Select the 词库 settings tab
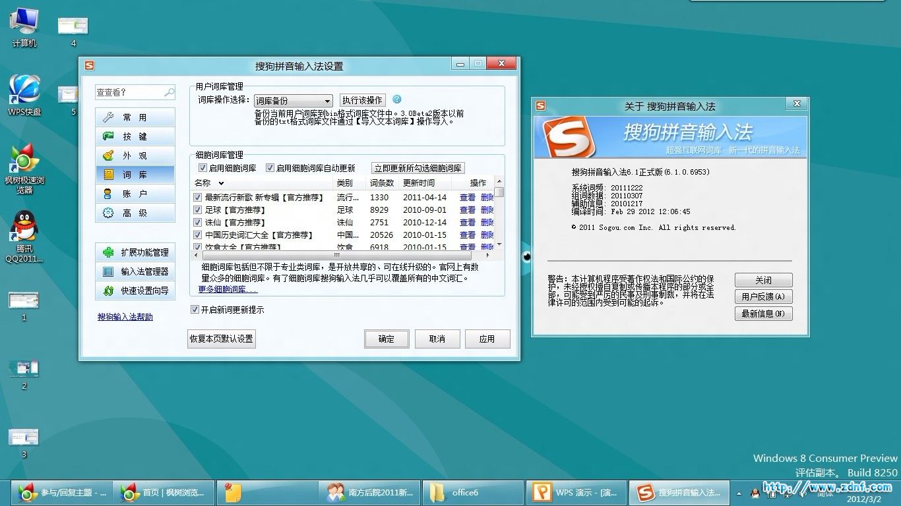The image size is (901, 506). (x=135, y=175)
